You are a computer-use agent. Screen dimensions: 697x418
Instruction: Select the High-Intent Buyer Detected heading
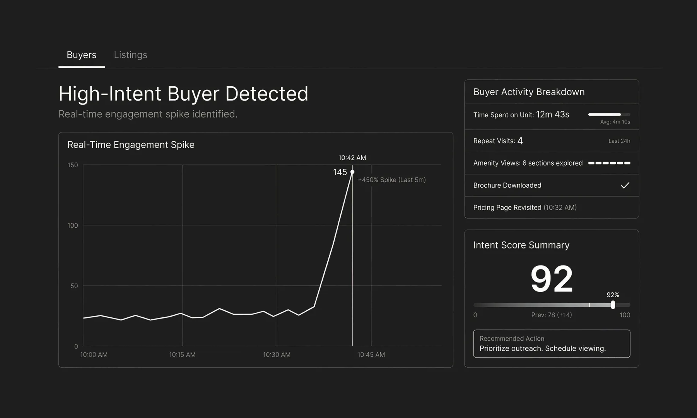pos(183,93)
